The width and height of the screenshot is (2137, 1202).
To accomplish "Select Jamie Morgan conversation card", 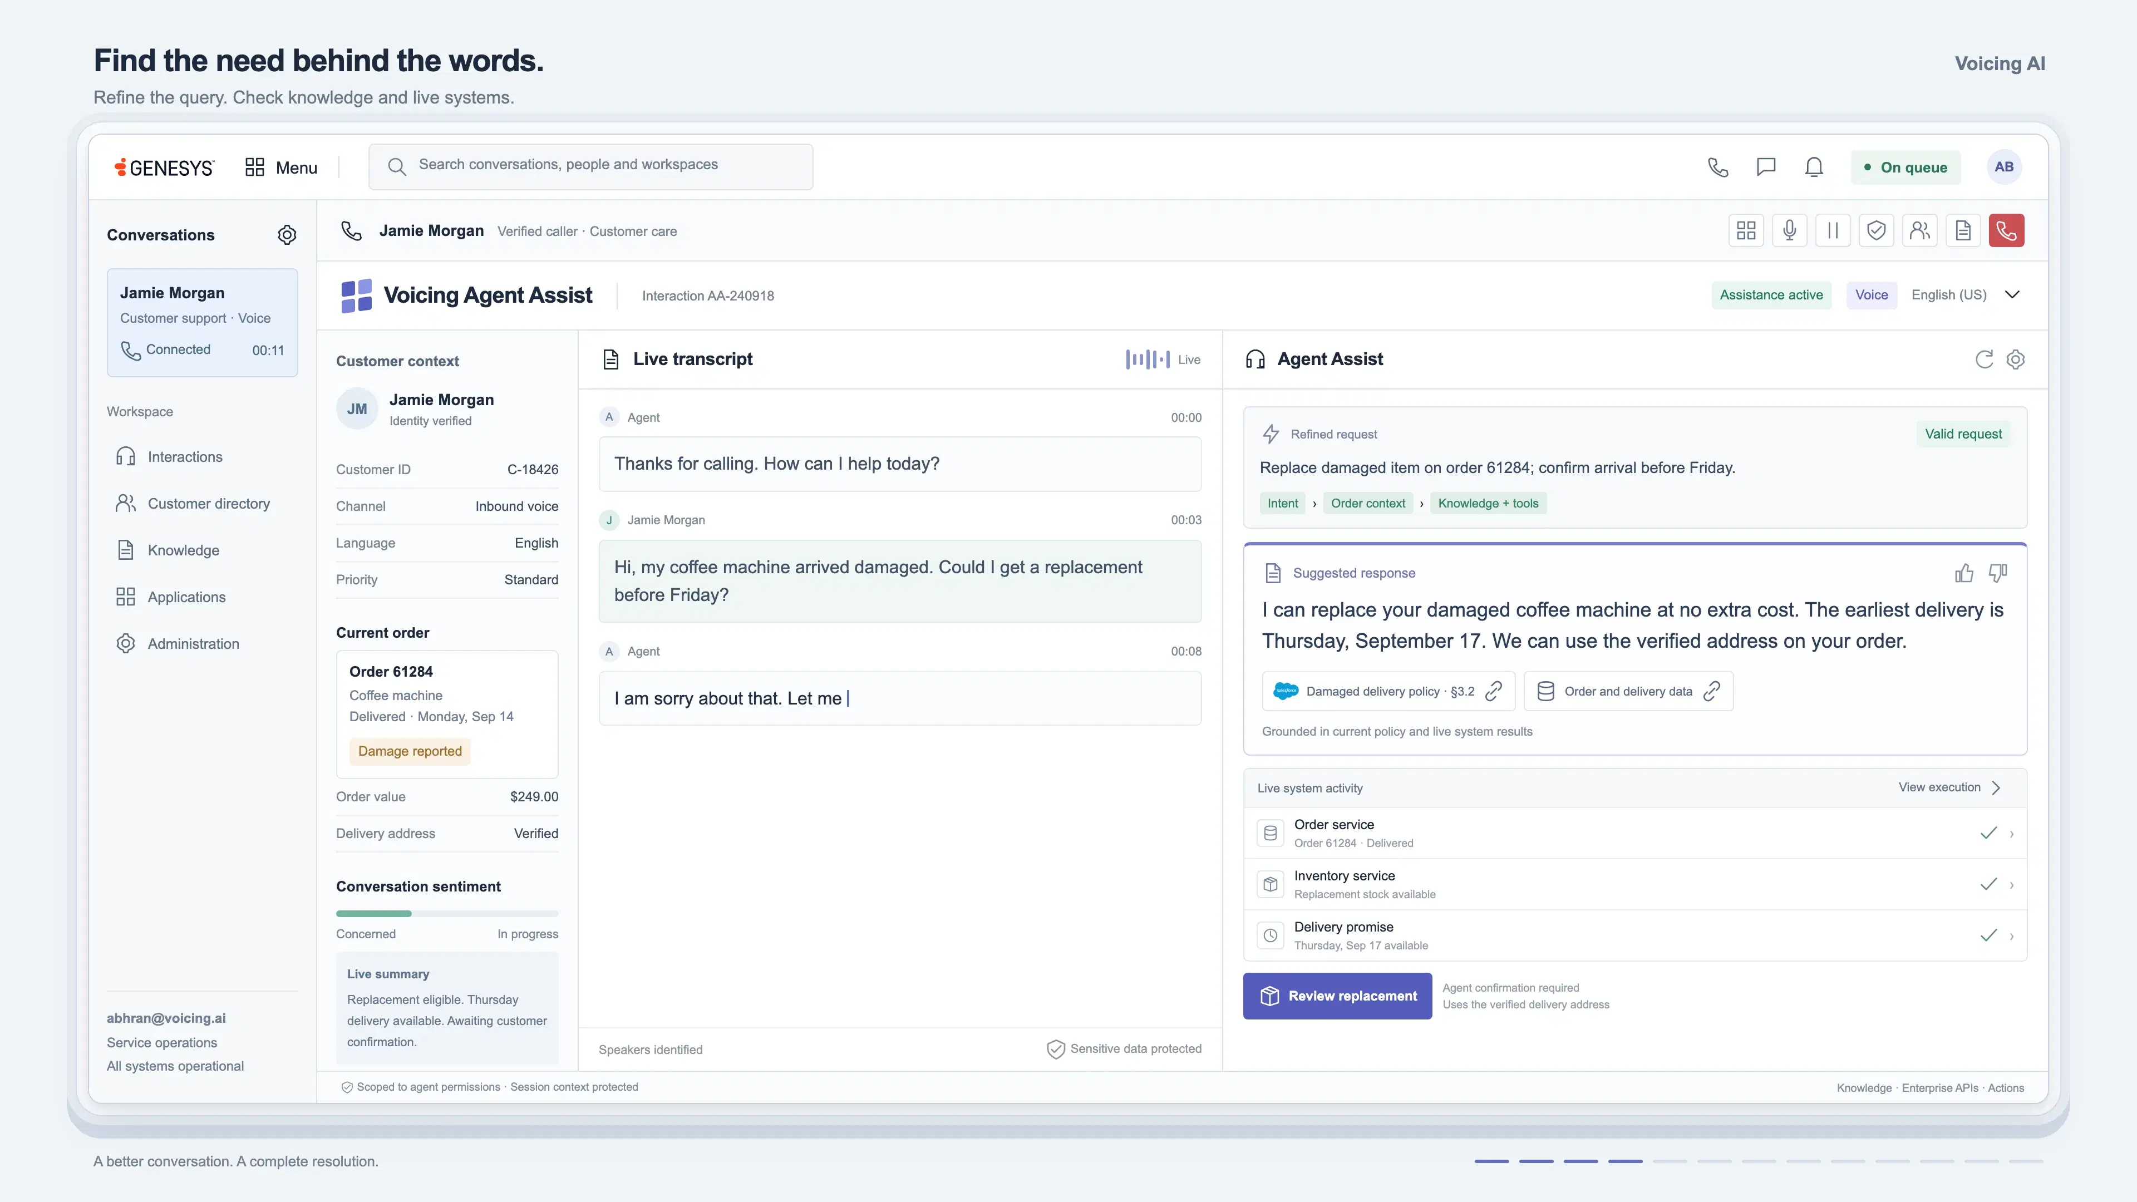I will pyautogui.click(x=203, y=322).
